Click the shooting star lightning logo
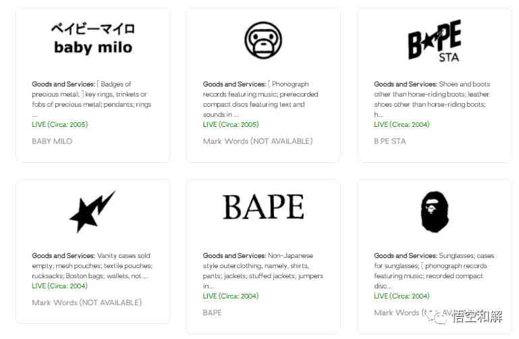The width and height of the screenshot is (519, 339). click(x=92, y=211)
